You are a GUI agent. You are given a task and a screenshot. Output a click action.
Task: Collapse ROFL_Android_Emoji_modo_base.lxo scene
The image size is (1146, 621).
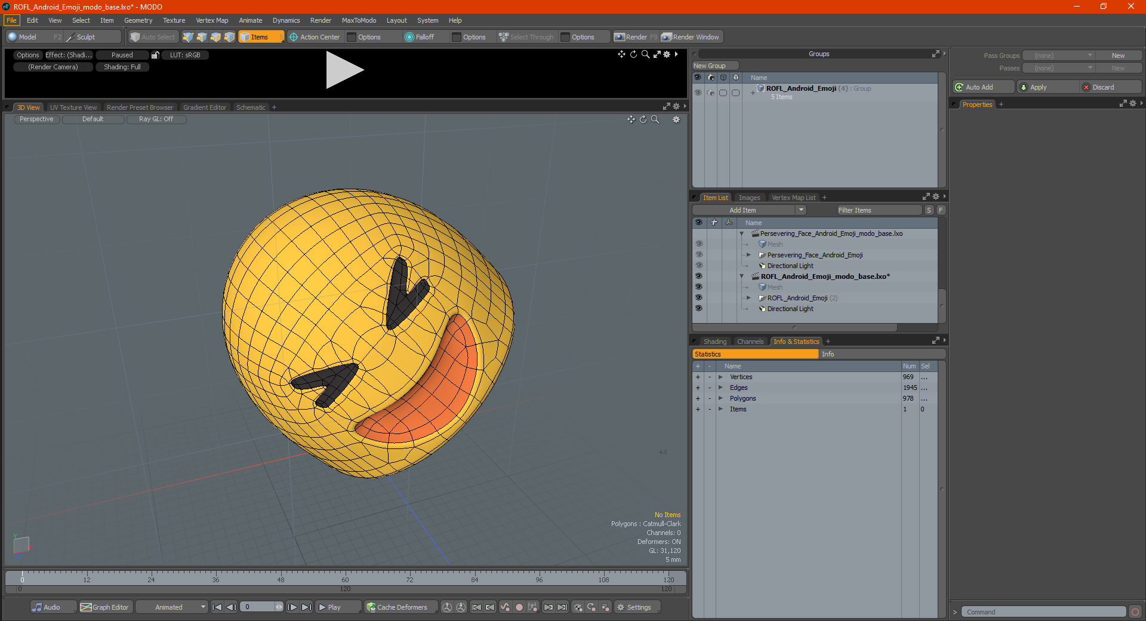pyautogui.click(x=742, y=276)
